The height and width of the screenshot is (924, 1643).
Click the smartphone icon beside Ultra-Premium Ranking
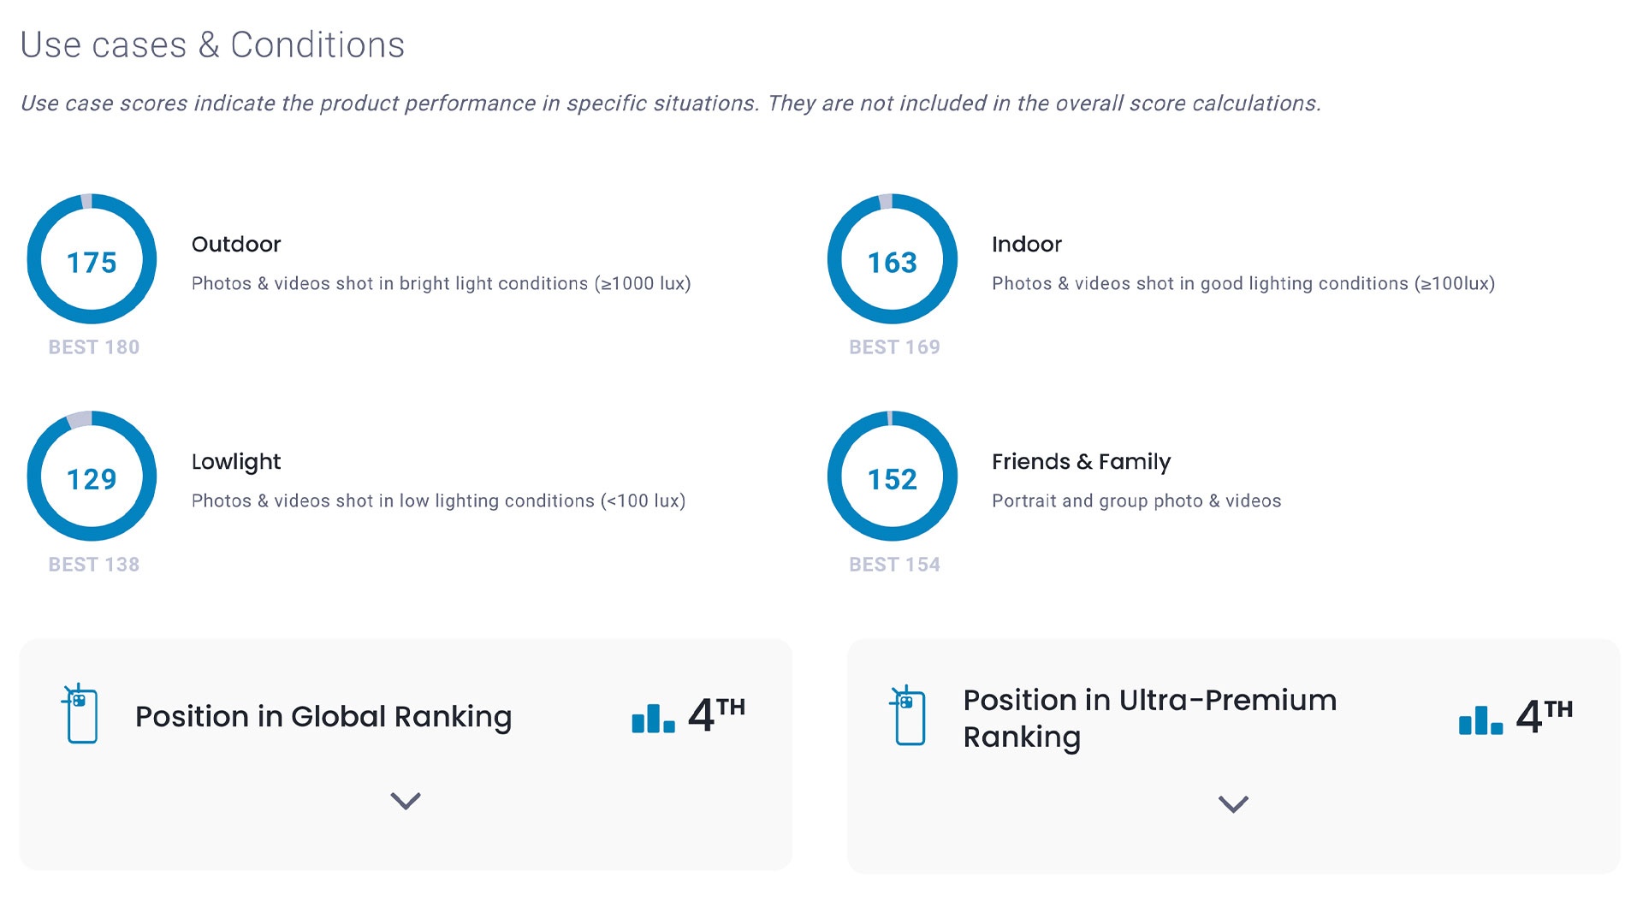908,715
